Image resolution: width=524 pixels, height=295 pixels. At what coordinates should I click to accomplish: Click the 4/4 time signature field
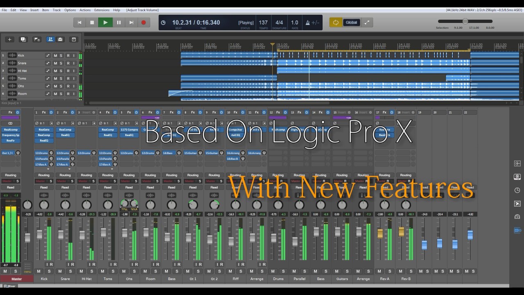coord(279,23)
